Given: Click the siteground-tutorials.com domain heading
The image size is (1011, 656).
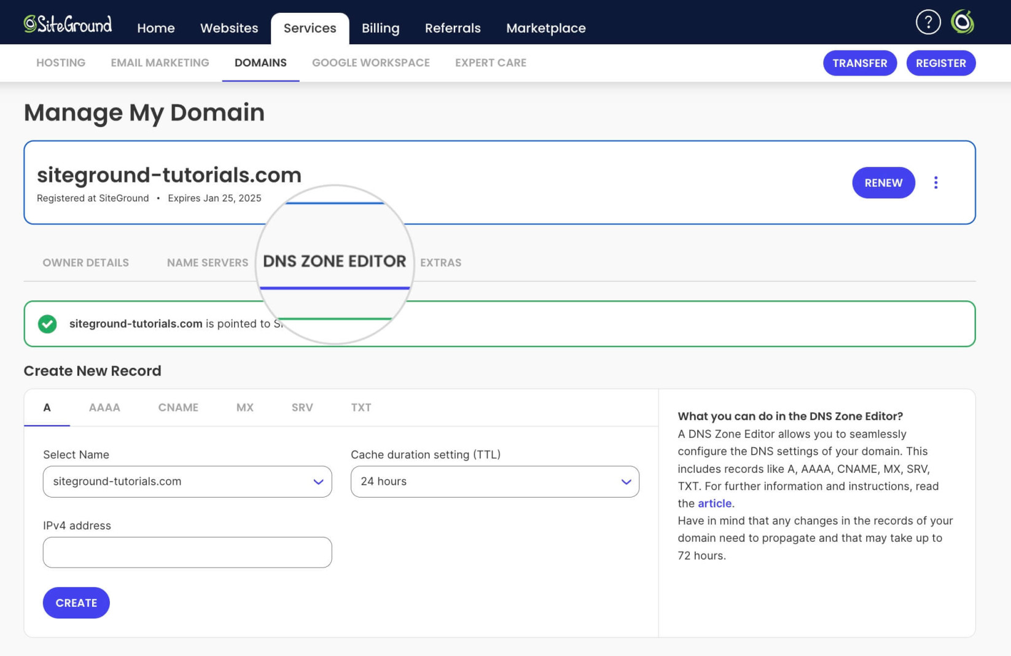Looking at the screenshot, I should click(x=169, y=176).
